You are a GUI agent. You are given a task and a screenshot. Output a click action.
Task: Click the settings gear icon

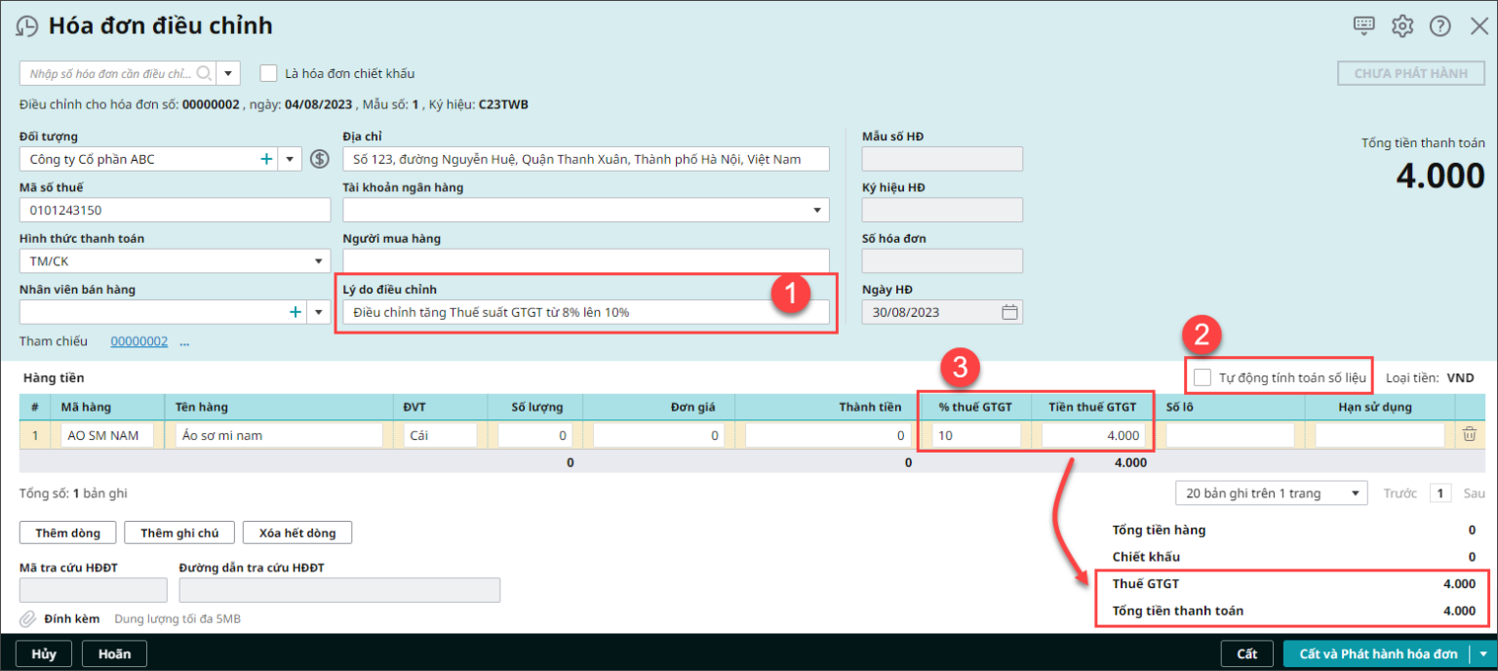pyautogui.click(x=1402, y=26)
